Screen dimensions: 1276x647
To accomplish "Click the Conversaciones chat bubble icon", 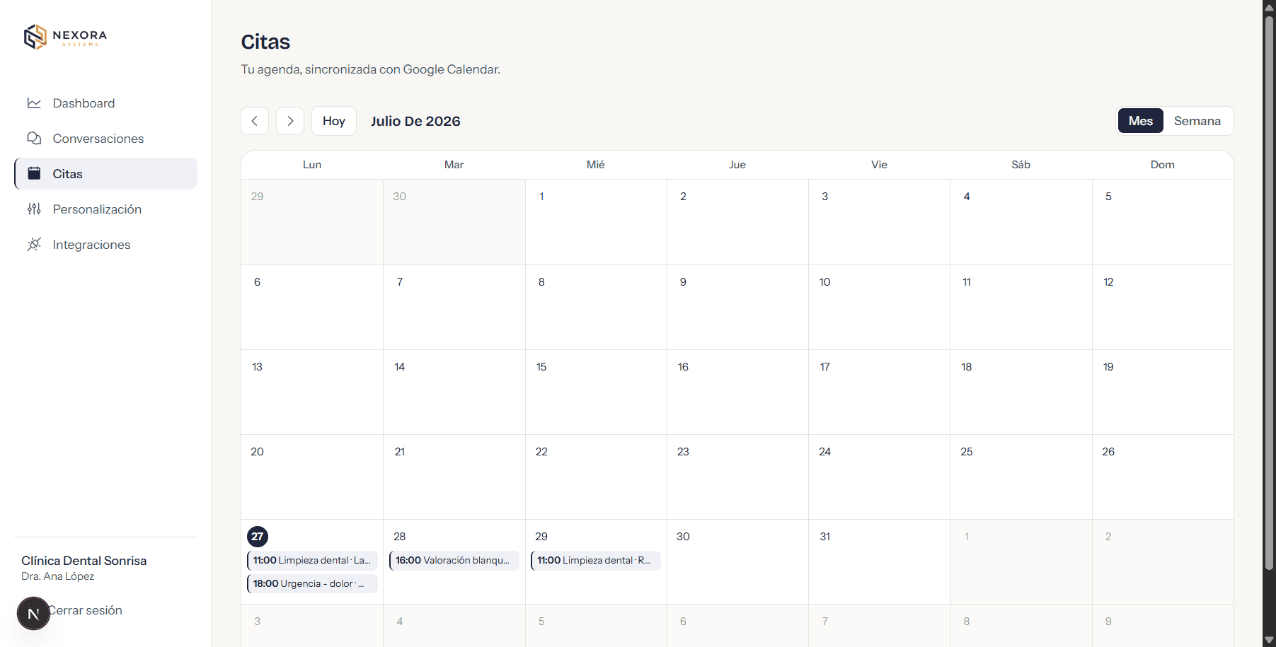I will [34, 139].
